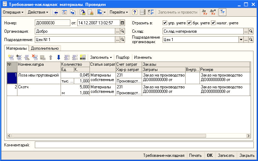Click the barcode scanner icon in table toolbar
The image size is (258, 161).
[83, 57]
